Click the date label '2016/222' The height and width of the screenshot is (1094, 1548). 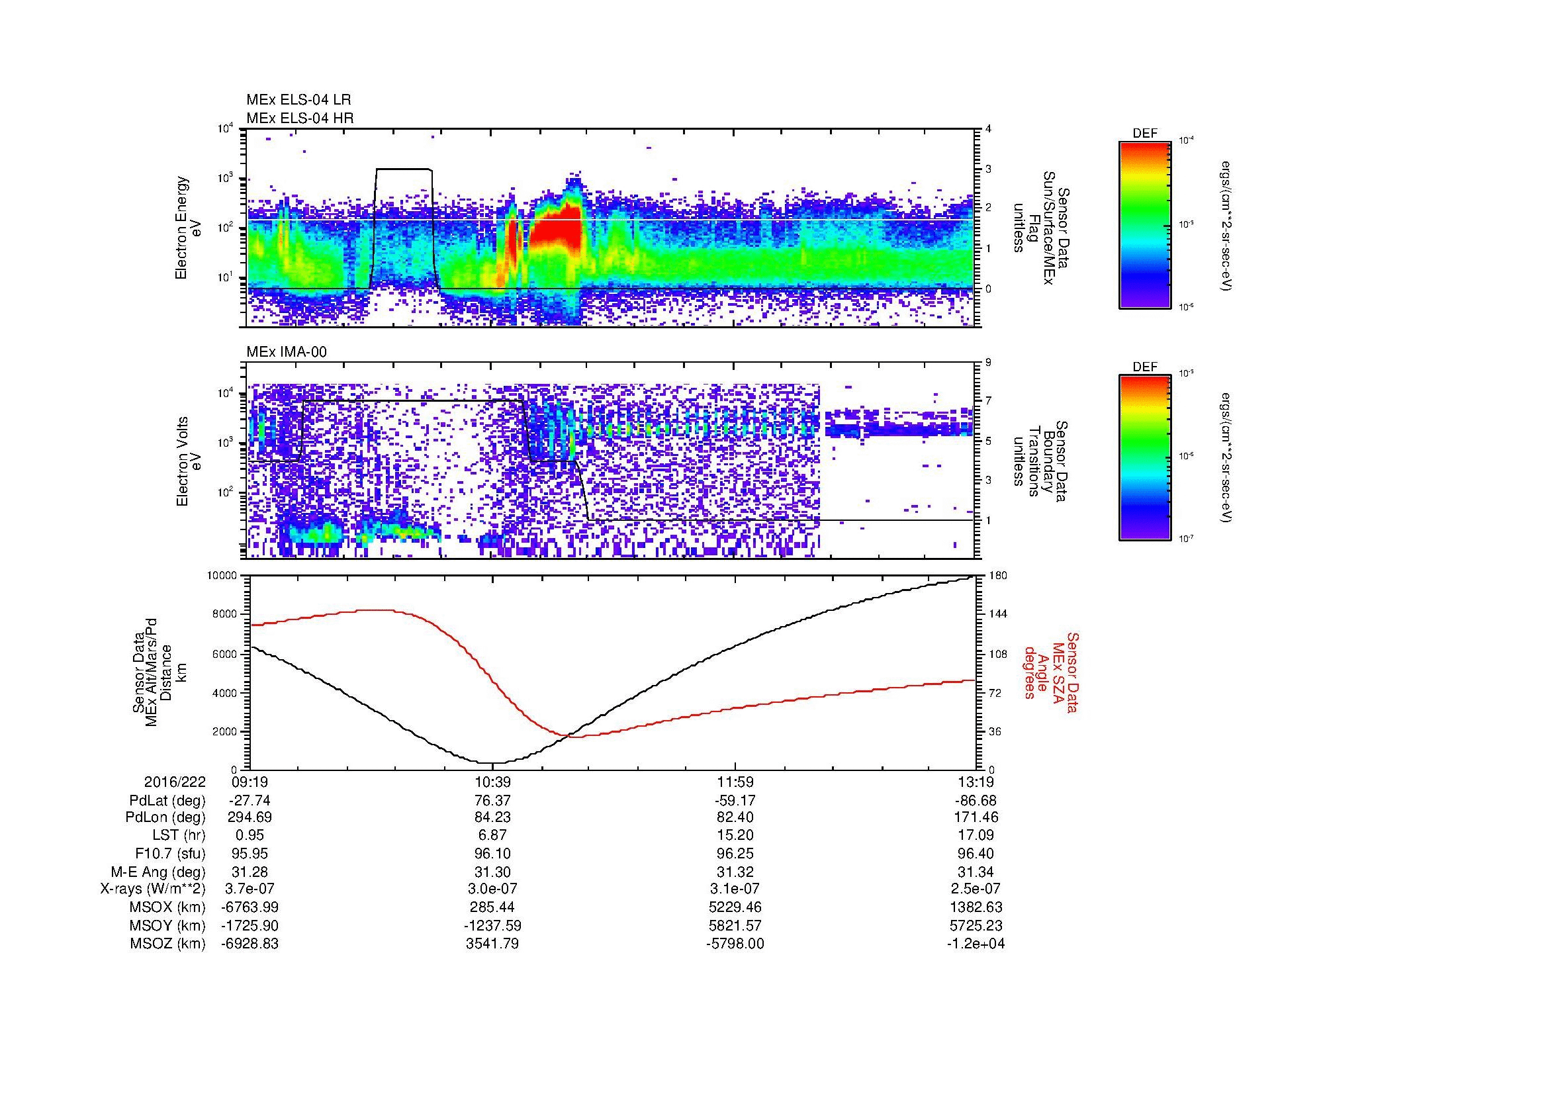(175, 782)
